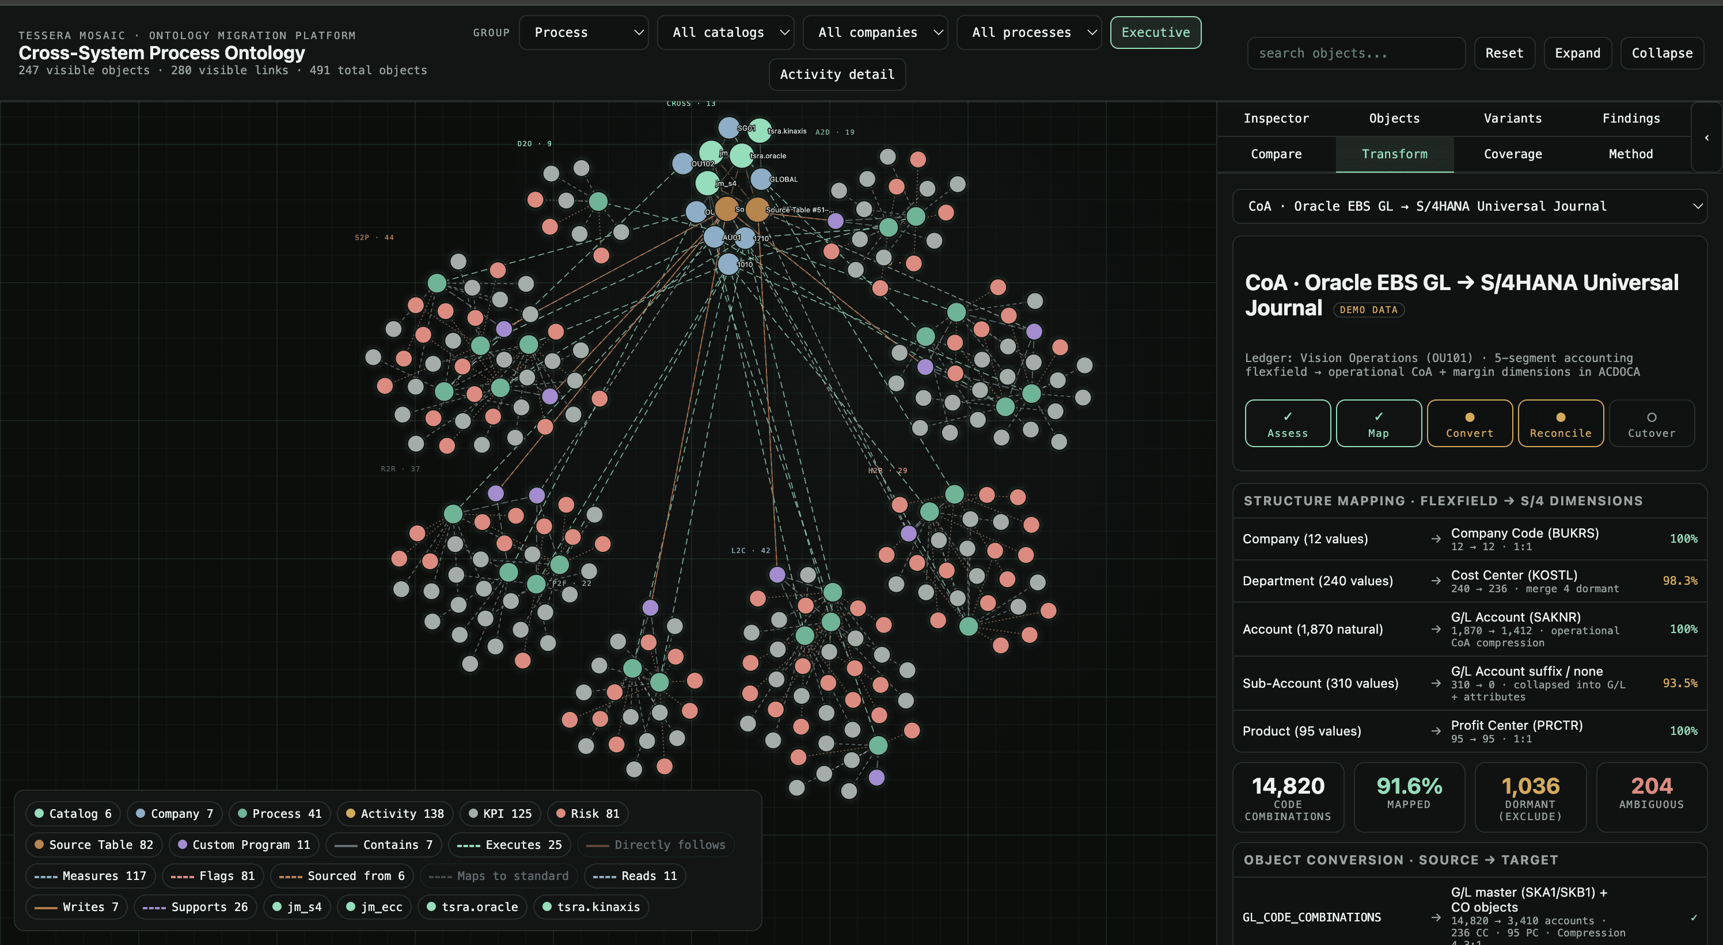This screenshot has height=945, width=1723.
Task: Select the 1010 company node
Action: (x=728, y=264)
